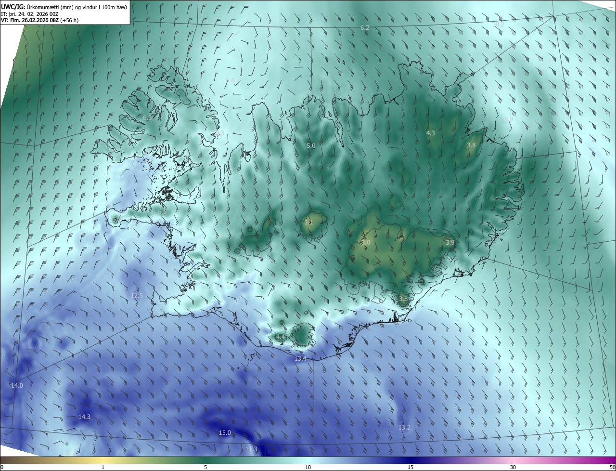Click the 50 tick on the color scale
The height and width of the screenshot is (471, 616).
coord(612,467)
